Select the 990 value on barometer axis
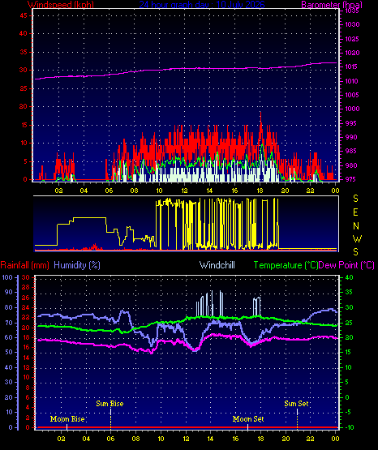The width and height of the screenshot is (378, 450). tap(352, 137)
